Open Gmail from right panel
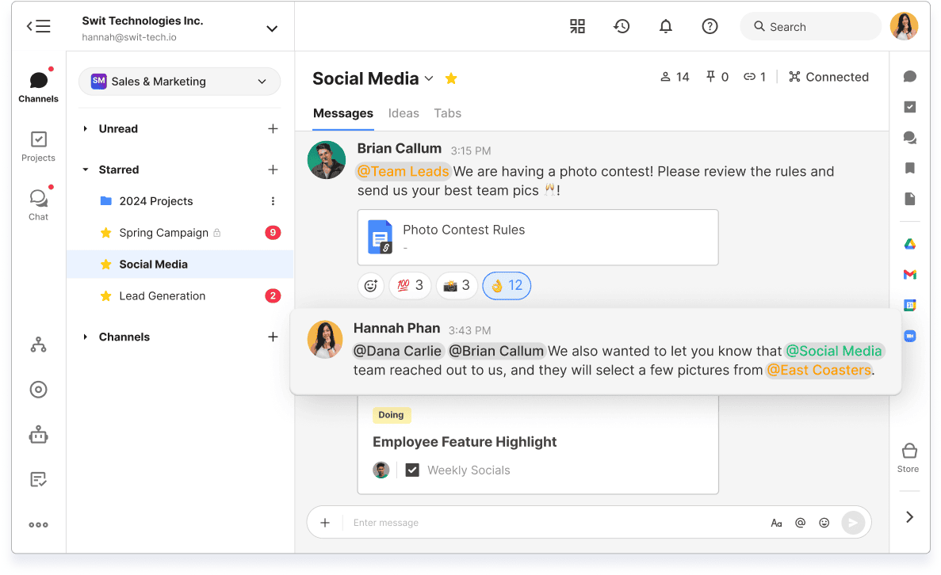 [x=909, y=274]
